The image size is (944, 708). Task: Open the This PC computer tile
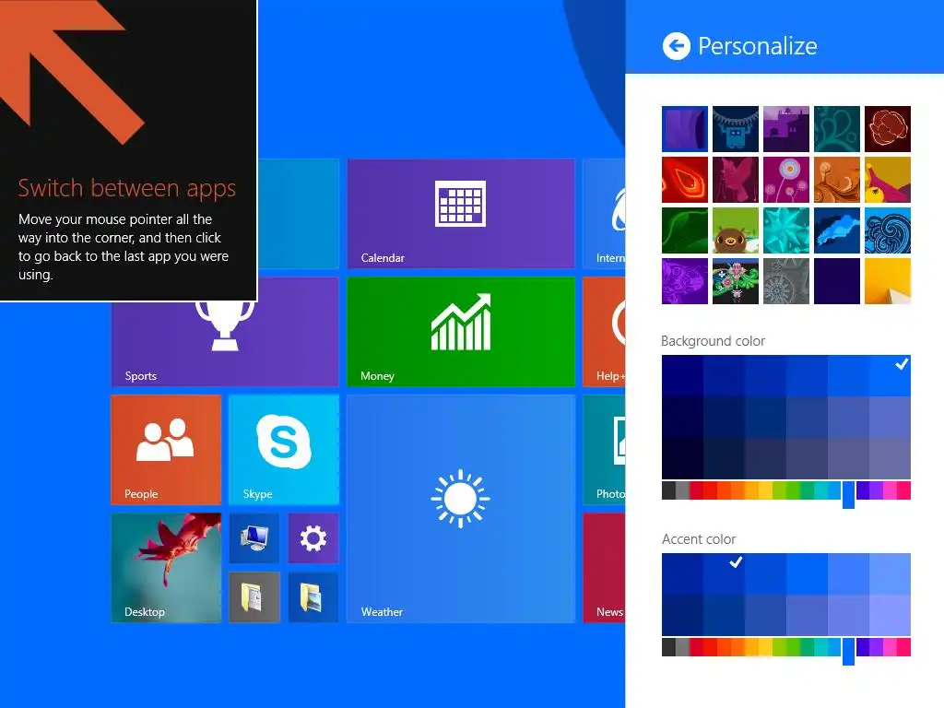point(254,538)
